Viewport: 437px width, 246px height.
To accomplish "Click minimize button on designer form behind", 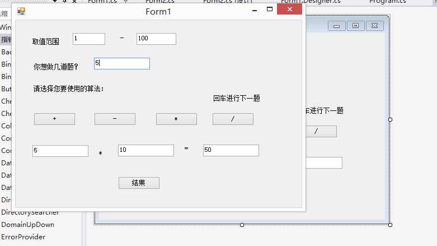I will (337, 26).
